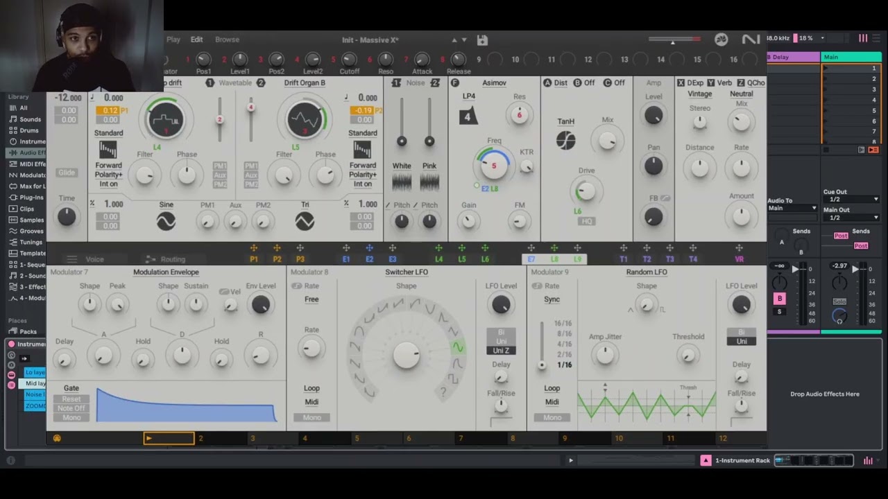Click the question mark shape in Switcher LFO
This screenshot has height=499, width=888.
coord(443,393)
